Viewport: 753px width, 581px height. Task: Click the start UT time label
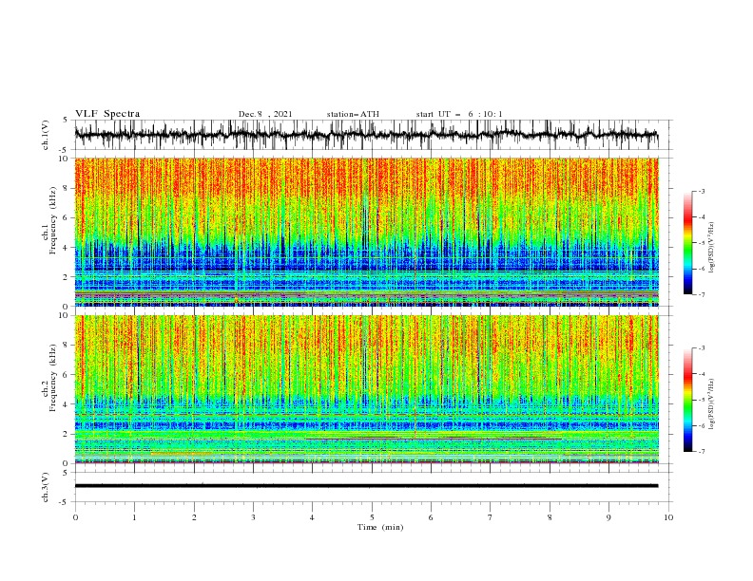459,114
